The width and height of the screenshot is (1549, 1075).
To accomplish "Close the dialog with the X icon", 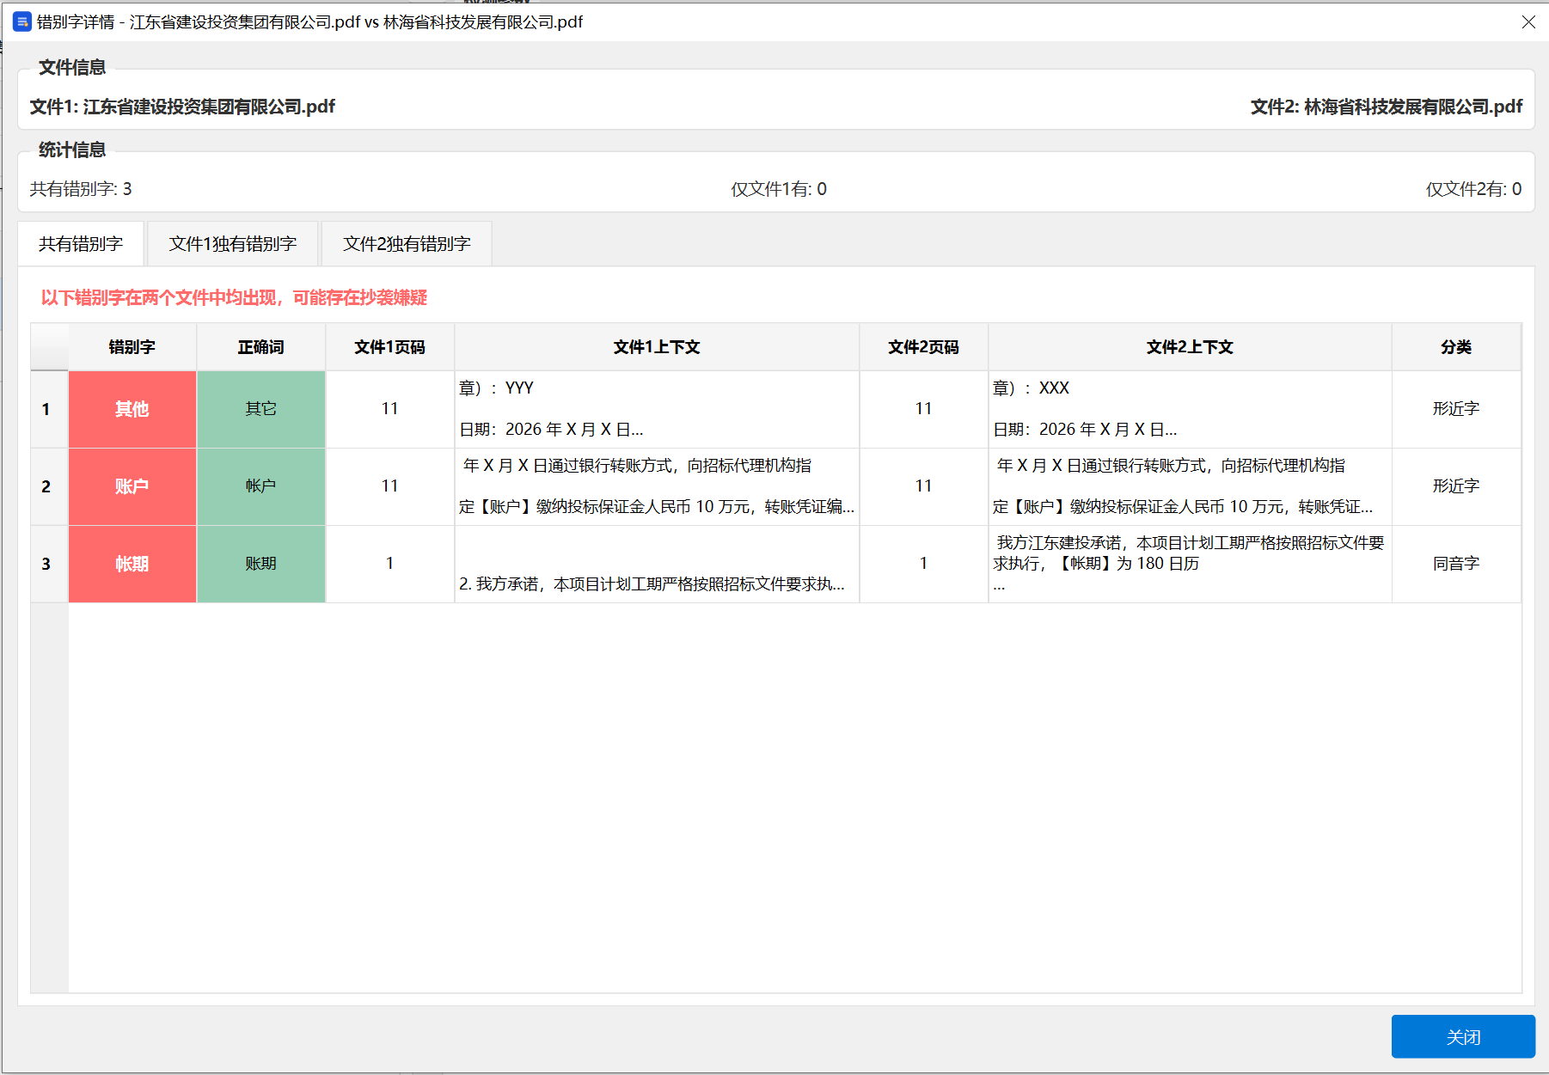I will (x=1528, y=22).
